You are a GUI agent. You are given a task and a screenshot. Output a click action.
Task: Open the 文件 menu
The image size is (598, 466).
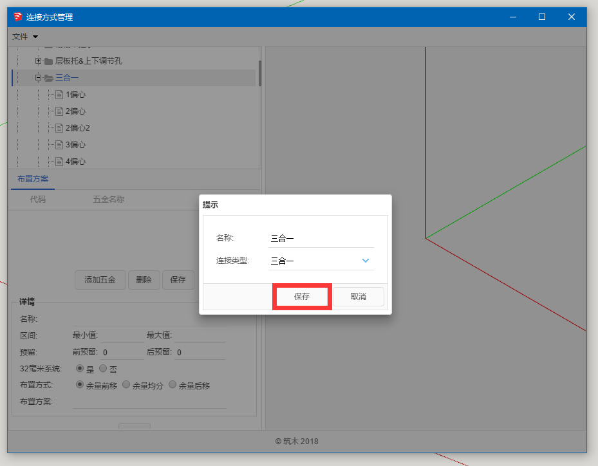click(25, 37)
